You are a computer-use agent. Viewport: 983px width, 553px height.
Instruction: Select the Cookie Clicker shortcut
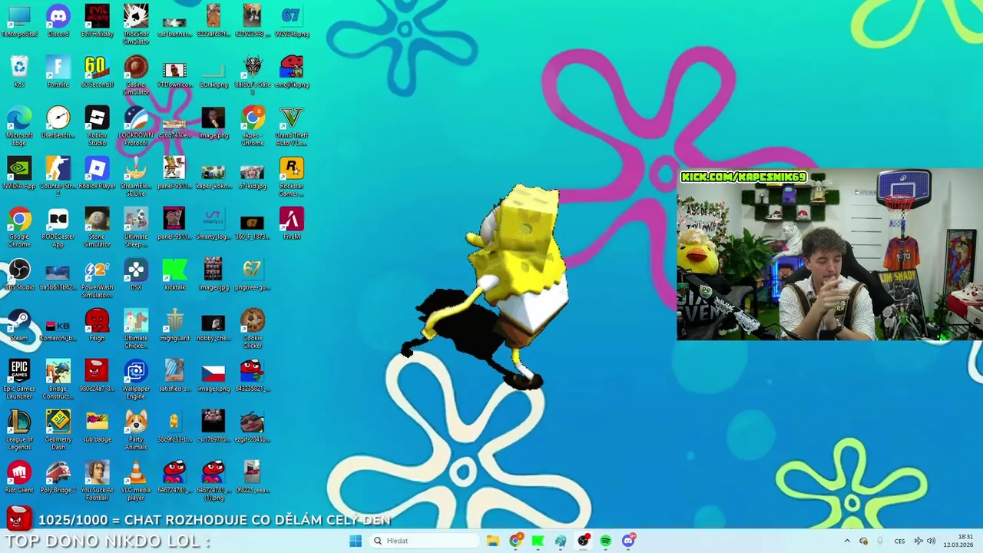click(252, 329)
